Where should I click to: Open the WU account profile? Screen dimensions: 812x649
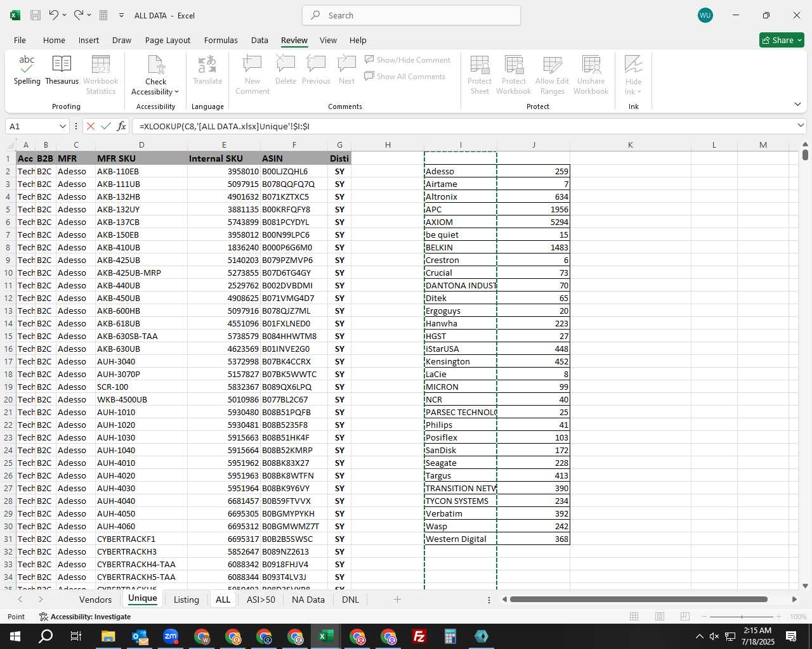[705, 15]
